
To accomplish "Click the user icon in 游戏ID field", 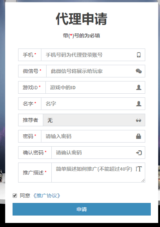I will tap(139, 87).
